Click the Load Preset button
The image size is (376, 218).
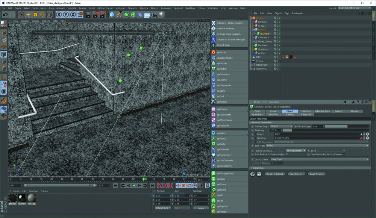click(317, 174)
